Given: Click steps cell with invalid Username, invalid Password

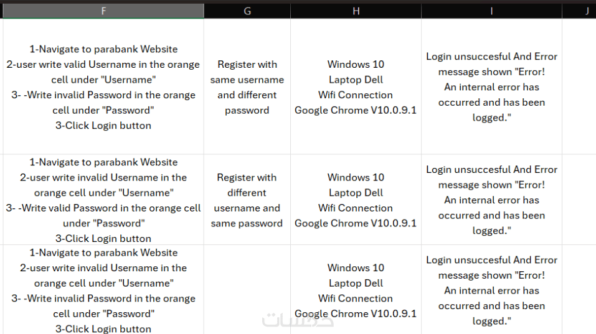Looking at the screenshot, I should [x=103, y=290].
